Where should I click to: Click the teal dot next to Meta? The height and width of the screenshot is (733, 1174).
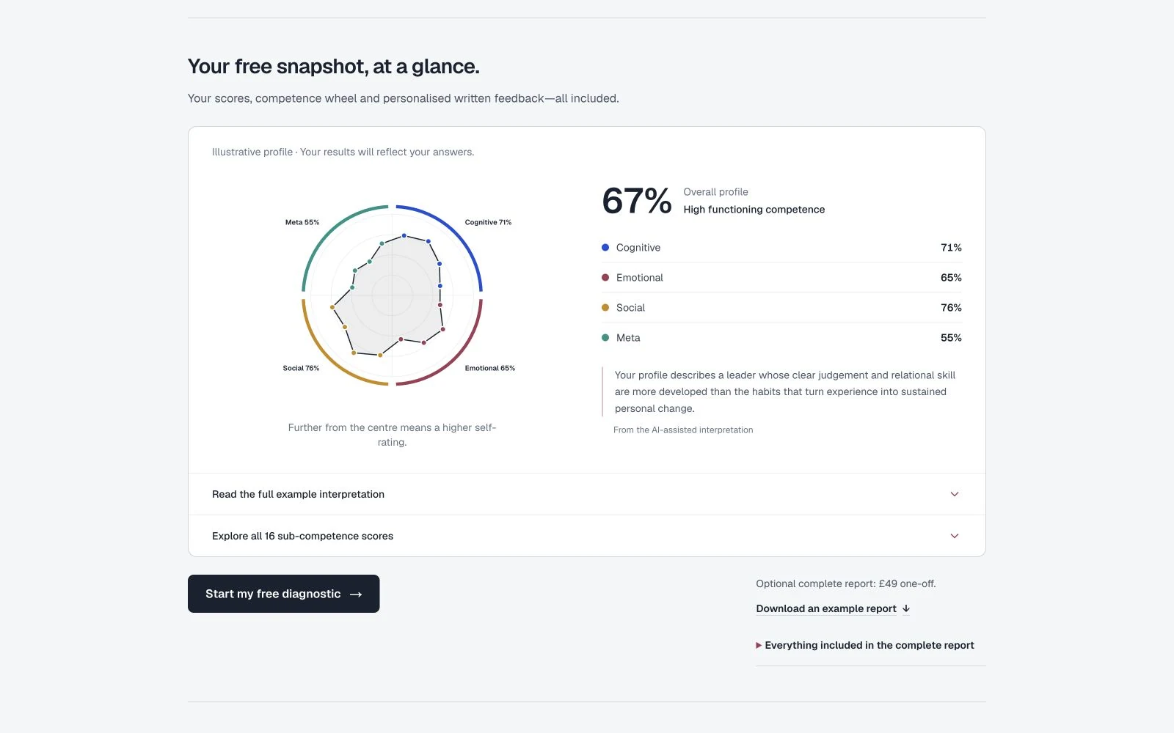tap(605, 338)
